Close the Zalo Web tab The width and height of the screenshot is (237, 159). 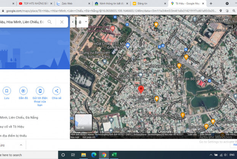pyautogui.click(x=89, y=3)
